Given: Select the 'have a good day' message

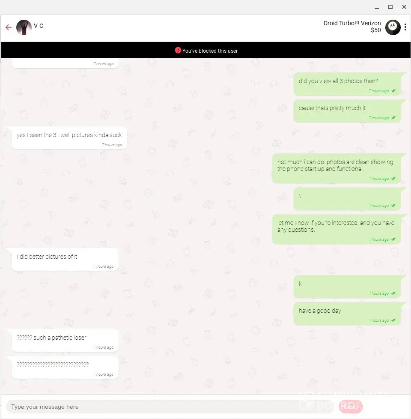Looking at the screenshot, I should click(x=348, y=314).
